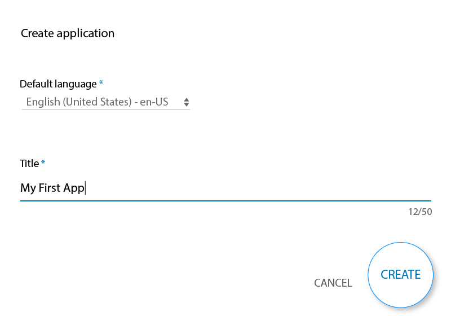451x316 pixels.
Task: Click the blue underline beneath Title field
Action: point(225,200)
